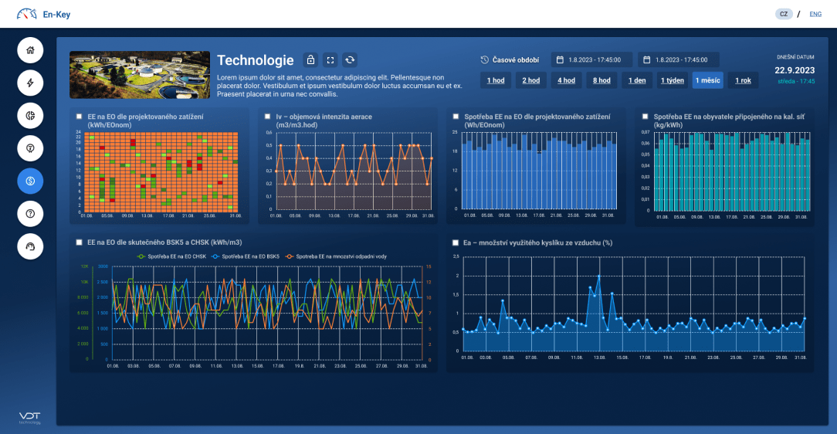Click the lock icon beside Technologie
The width and height of the screenshot is (837, 434).
pos(310,60)
